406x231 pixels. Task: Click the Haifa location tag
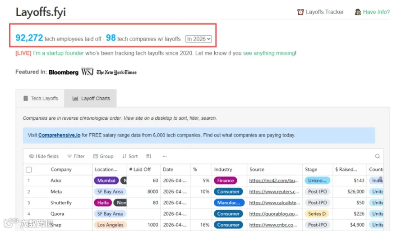click(x=103, y=203)
